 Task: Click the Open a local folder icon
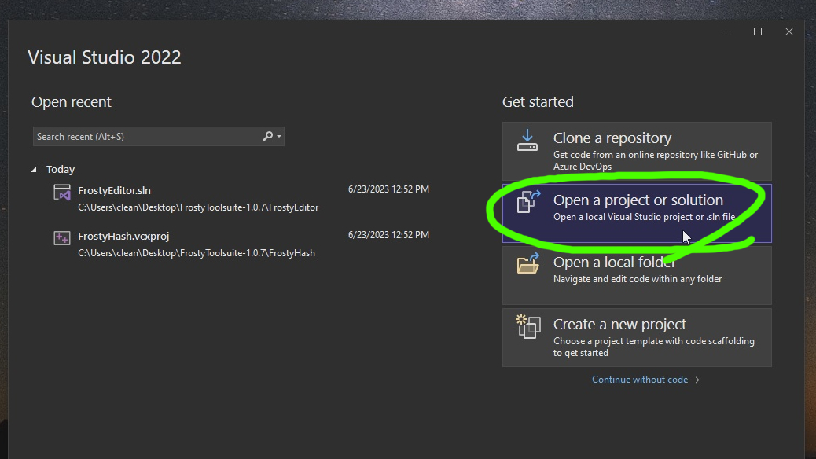click(527, 263)
